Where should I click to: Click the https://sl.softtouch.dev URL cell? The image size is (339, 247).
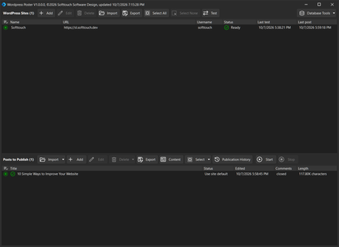(x=81, y=28)
